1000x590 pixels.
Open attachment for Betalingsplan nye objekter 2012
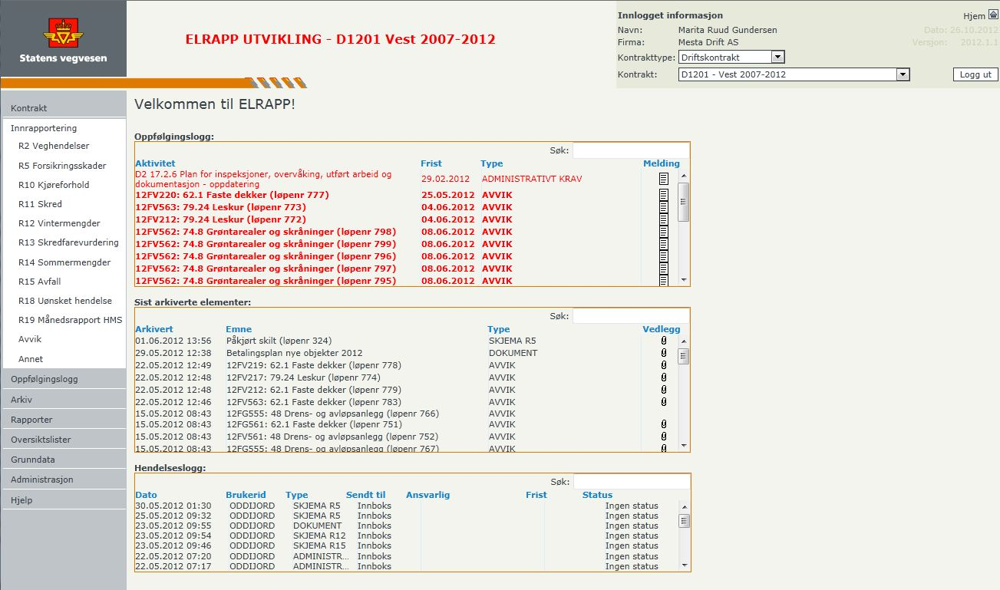click(x=664, y=353)
